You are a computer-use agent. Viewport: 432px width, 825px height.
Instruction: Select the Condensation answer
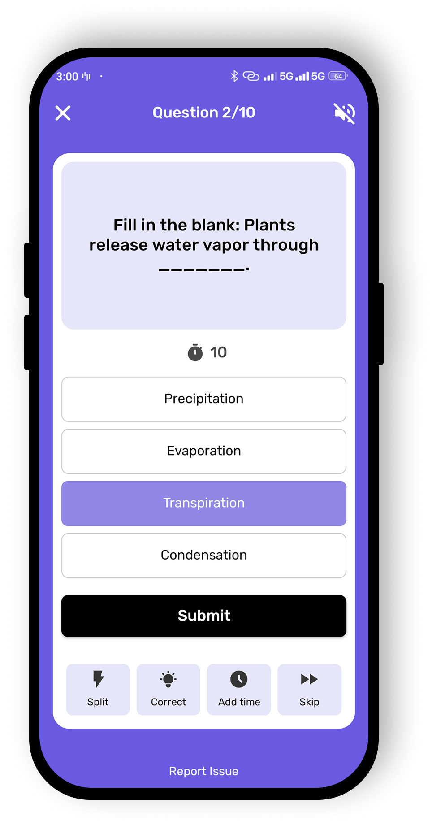coord(204,555)
